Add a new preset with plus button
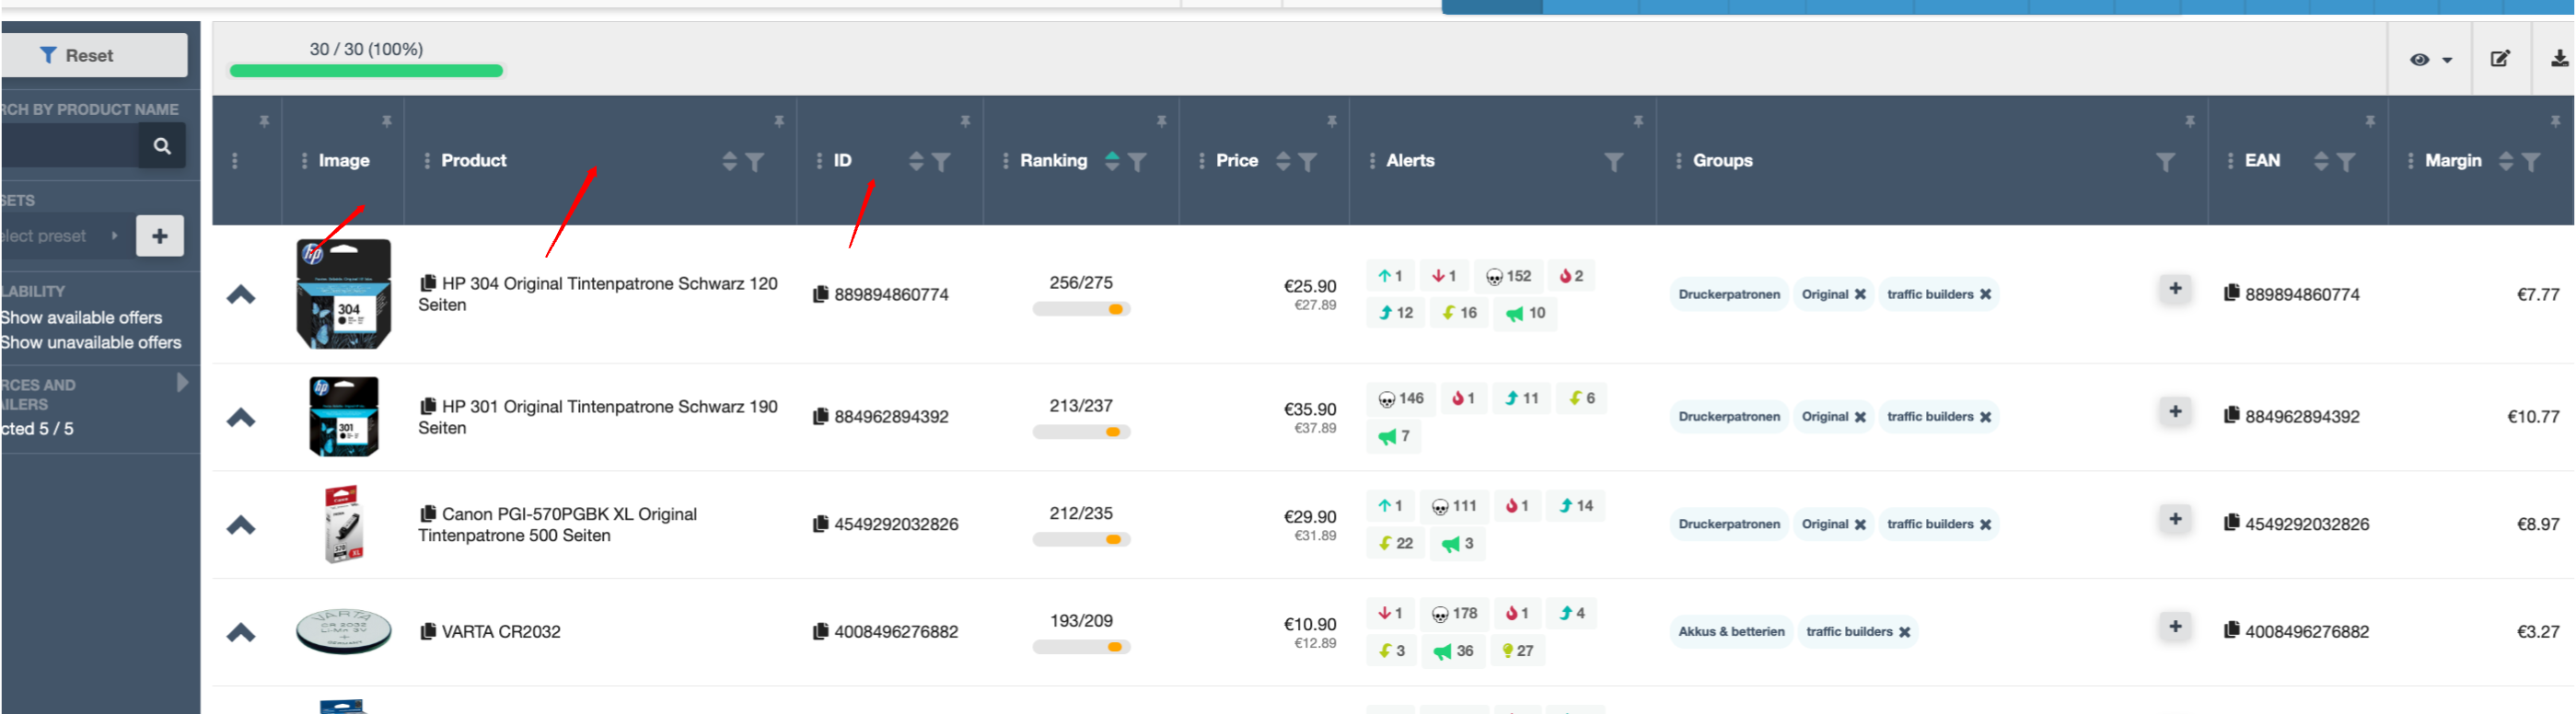 160,236
